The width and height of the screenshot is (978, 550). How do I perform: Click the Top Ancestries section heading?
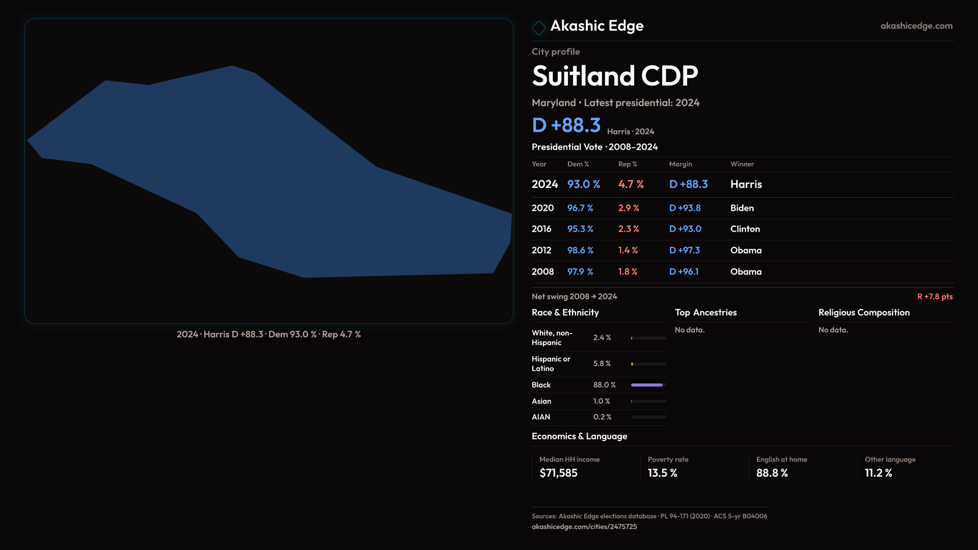705,313
